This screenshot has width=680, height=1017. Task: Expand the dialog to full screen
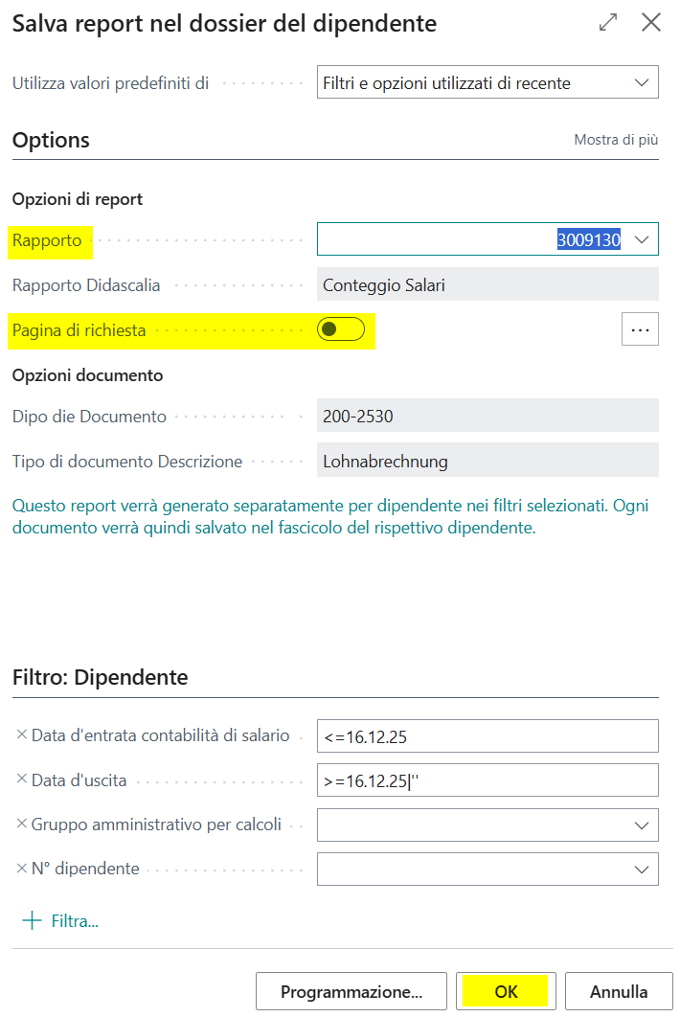click(x=608, y=23)
